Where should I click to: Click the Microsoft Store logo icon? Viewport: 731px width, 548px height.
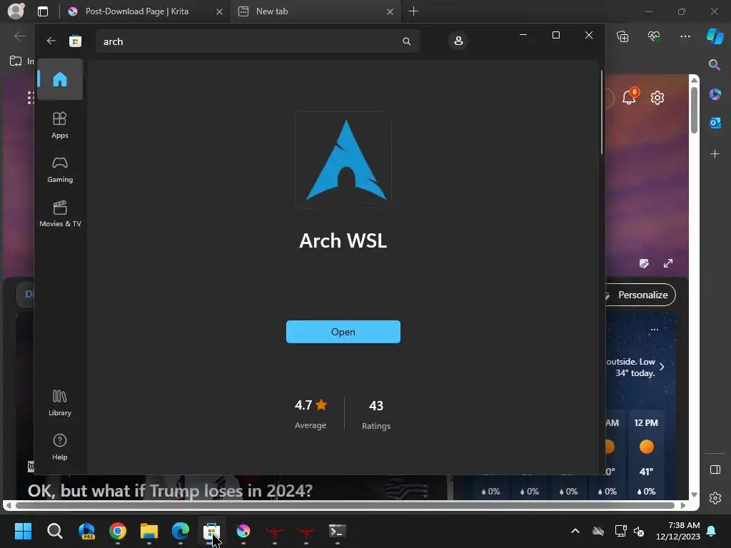tap(75, 41)
